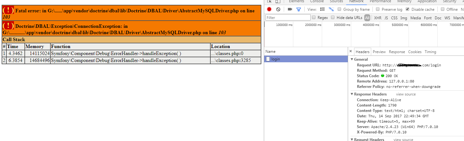Select the waterfall overview view icon

point(332,9)
